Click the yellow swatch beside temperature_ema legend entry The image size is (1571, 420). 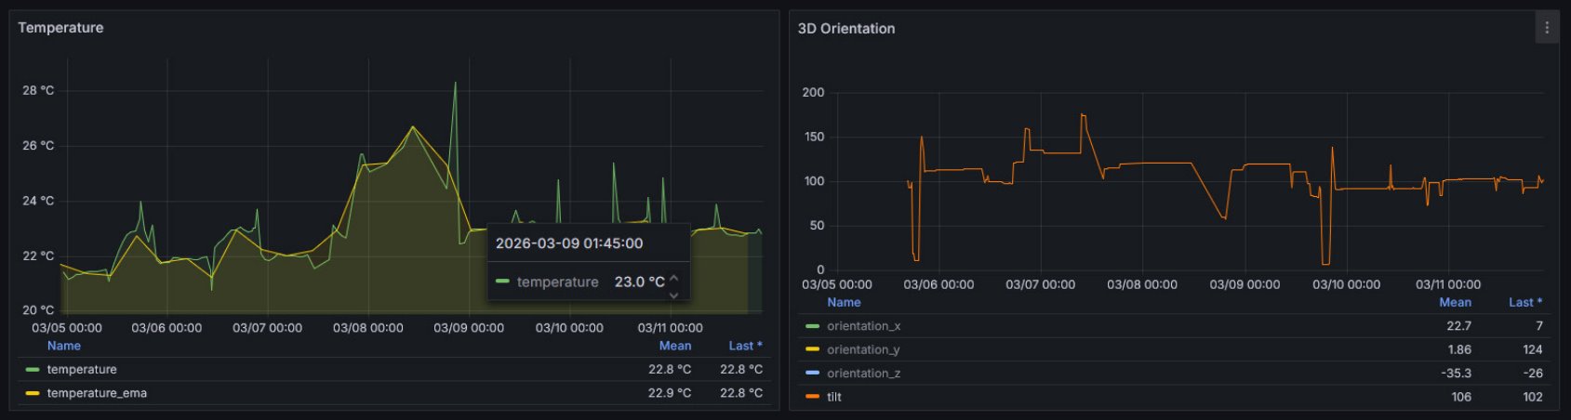33,393
